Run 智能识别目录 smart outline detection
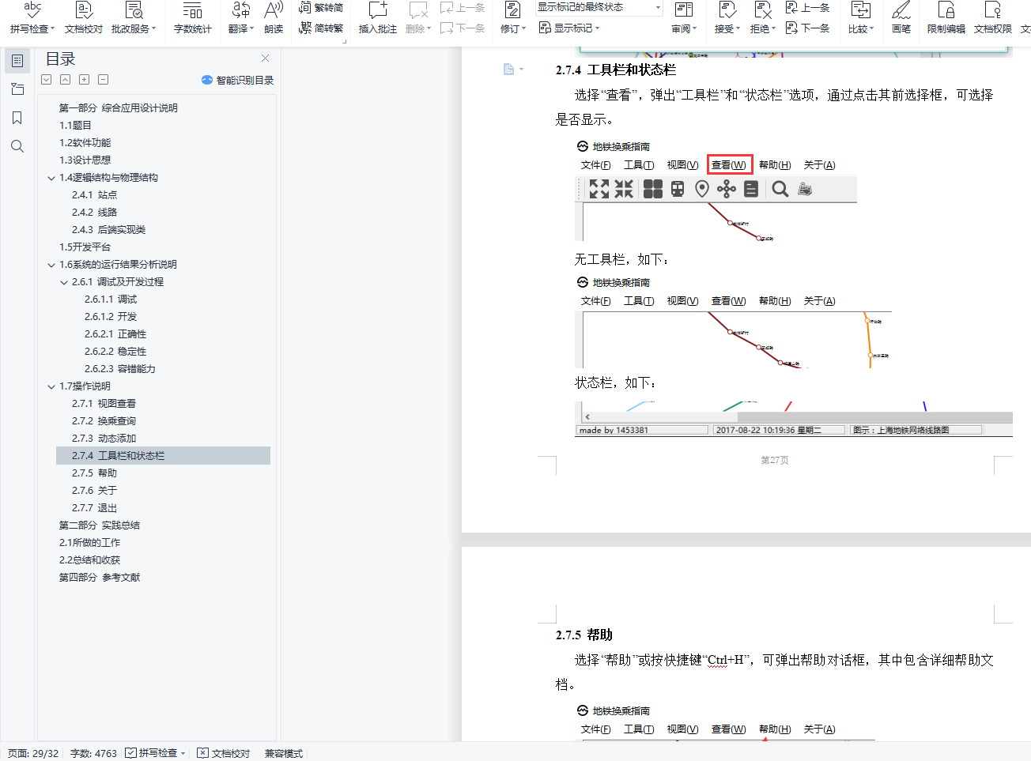This screenshot has width=1031, height=761. [237, 80]
